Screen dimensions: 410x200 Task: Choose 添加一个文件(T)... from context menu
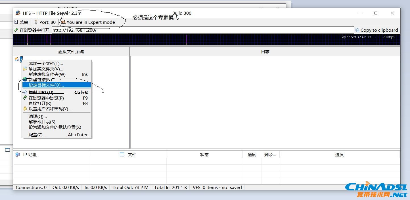(46, 64)
